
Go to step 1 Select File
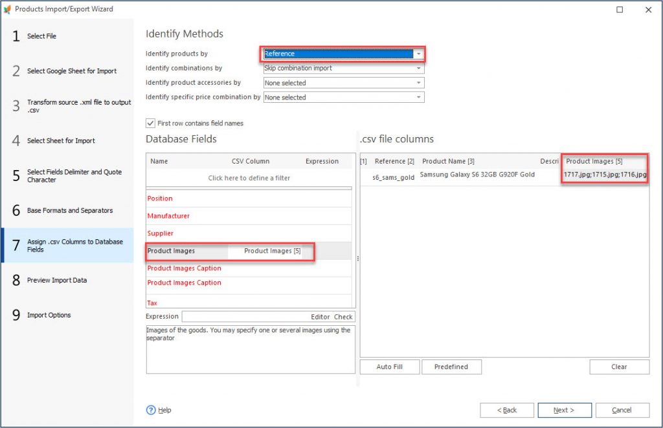[42, 36]
